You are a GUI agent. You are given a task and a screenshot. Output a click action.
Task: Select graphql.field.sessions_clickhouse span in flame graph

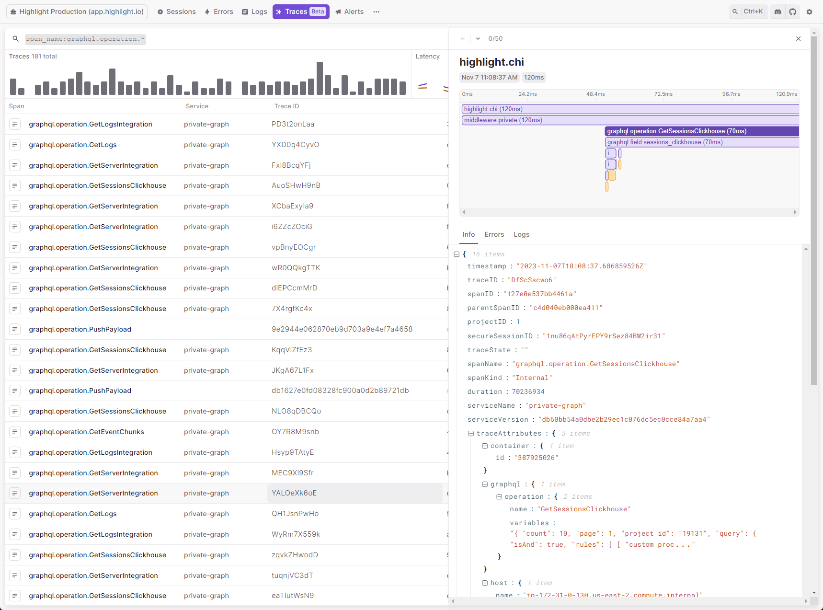pos(665,142)
